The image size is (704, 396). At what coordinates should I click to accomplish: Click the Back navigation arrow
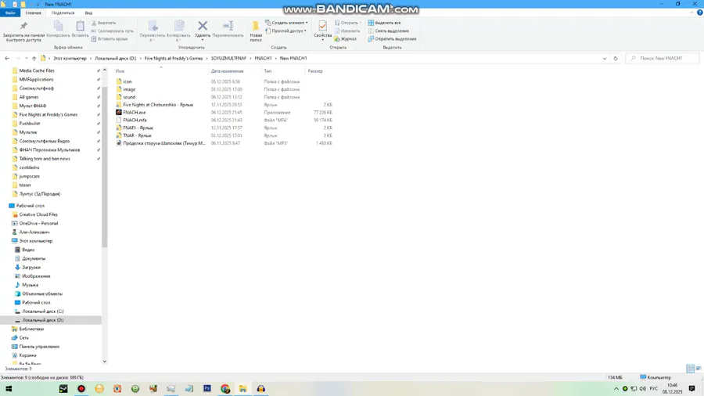[7, 59]
